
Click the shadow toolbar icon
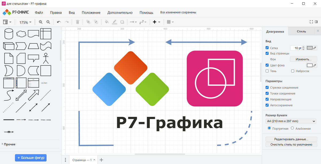click(122, 22)
